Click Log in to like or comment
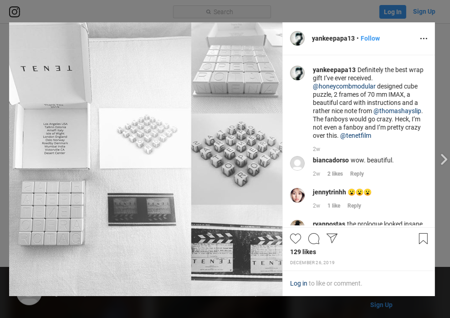The width and height of the screenshot is (450, 318). [x=298, y=283]
